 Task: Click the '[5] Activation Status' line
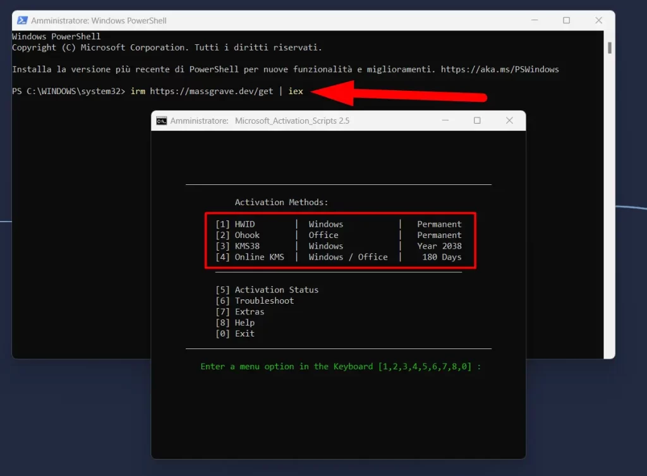pyautogui.click(x=267, y=290)
